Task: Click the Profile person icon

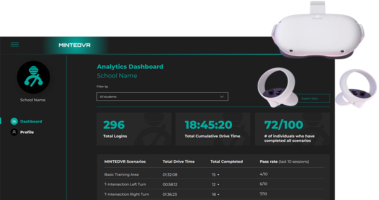Action: [14, 132]
